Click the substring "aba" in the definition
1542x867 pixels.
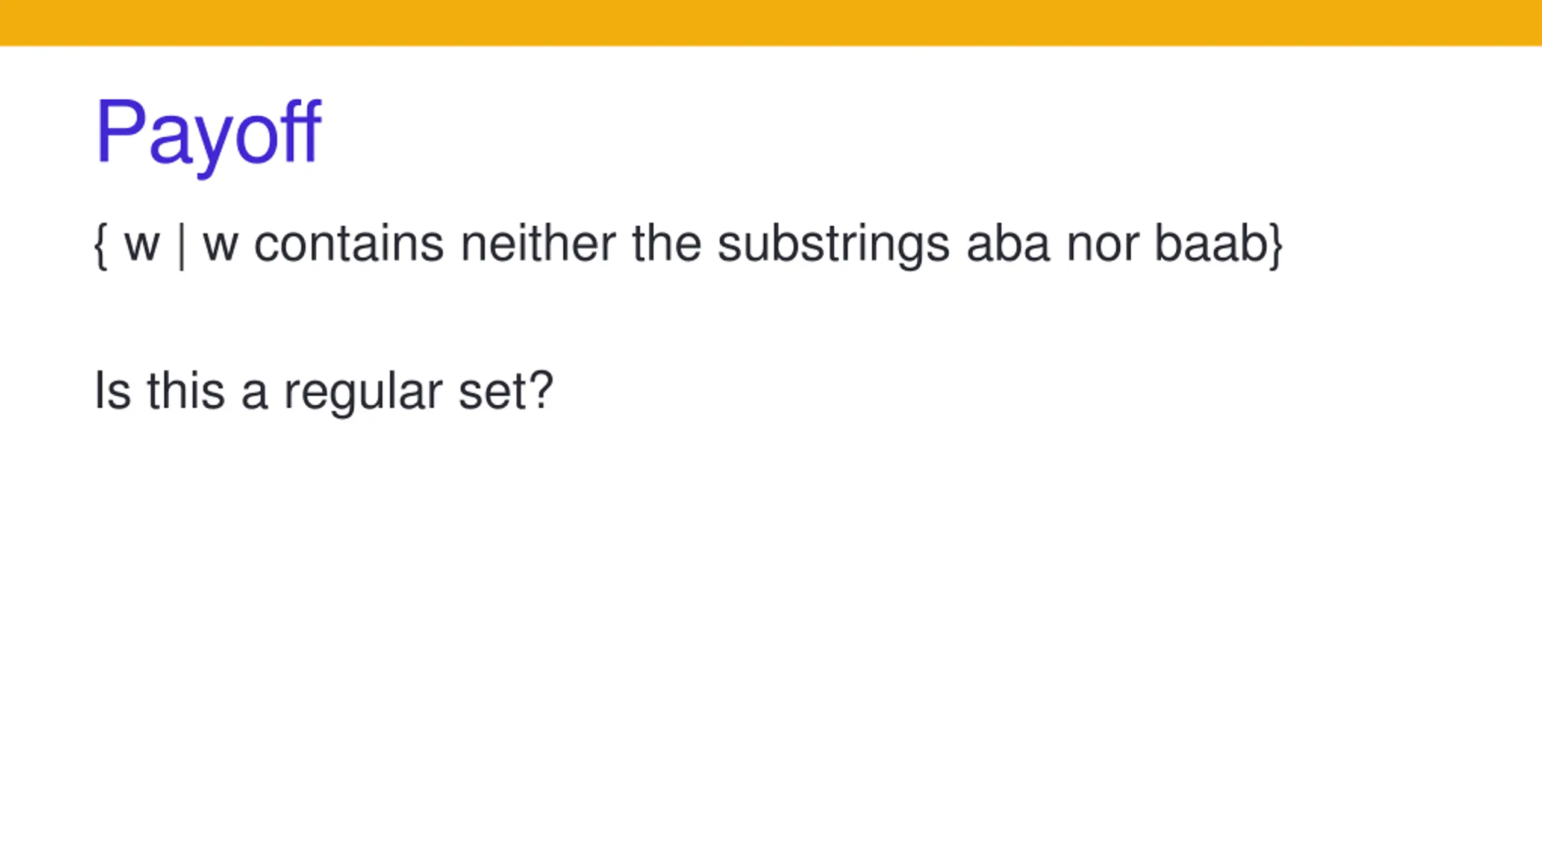pyautogui.click(x=1008, y=244)
